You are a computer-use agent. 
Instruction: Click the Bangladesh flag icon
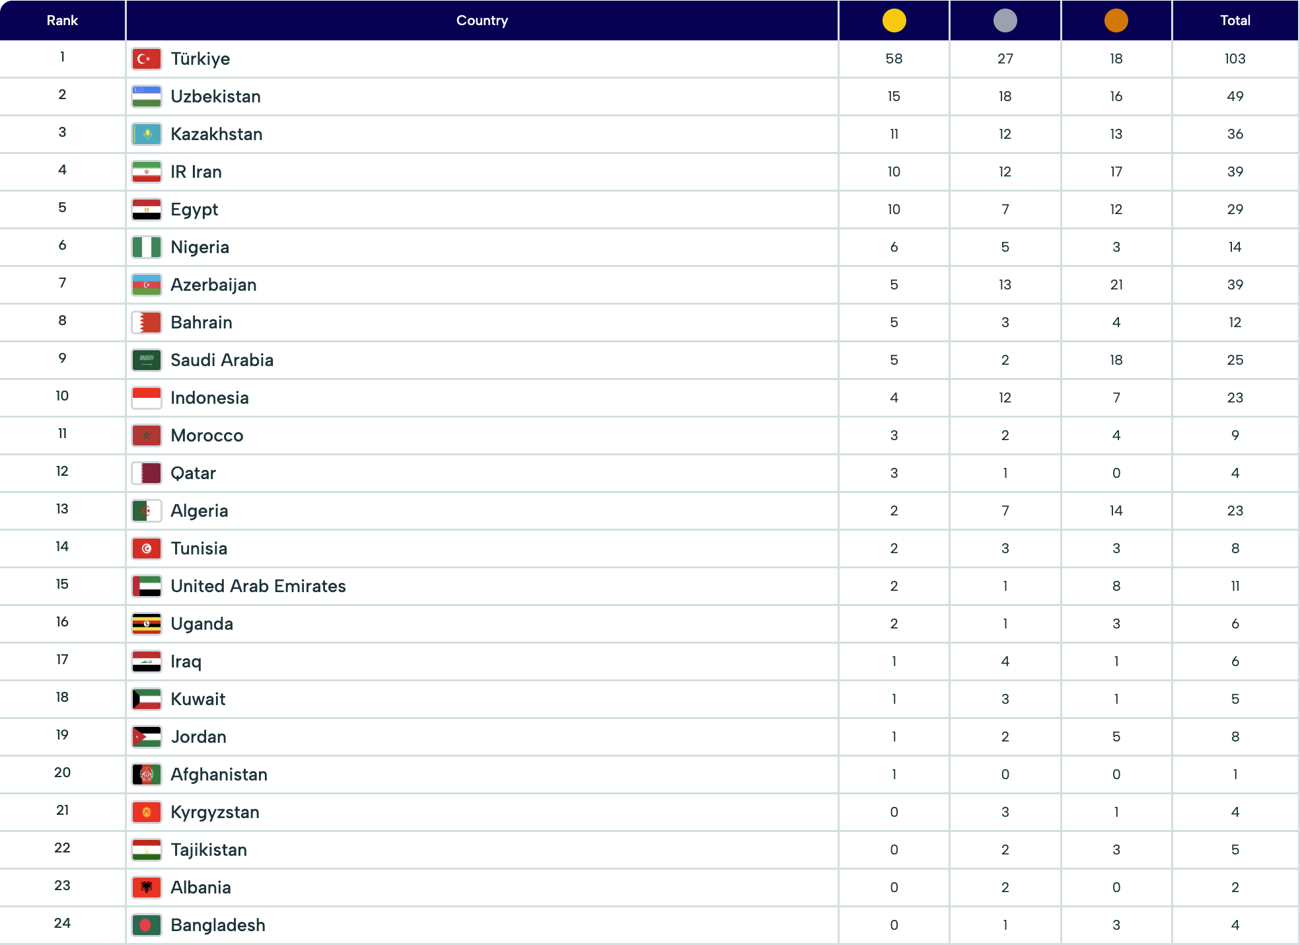146,925
